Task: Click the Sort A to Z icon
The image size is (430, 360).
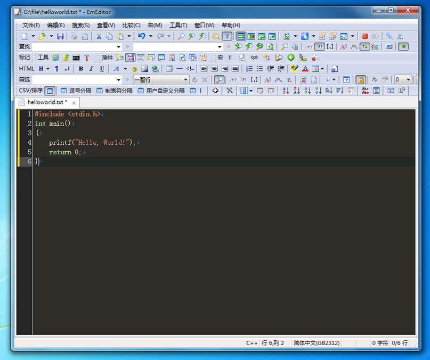Action: 286,91
